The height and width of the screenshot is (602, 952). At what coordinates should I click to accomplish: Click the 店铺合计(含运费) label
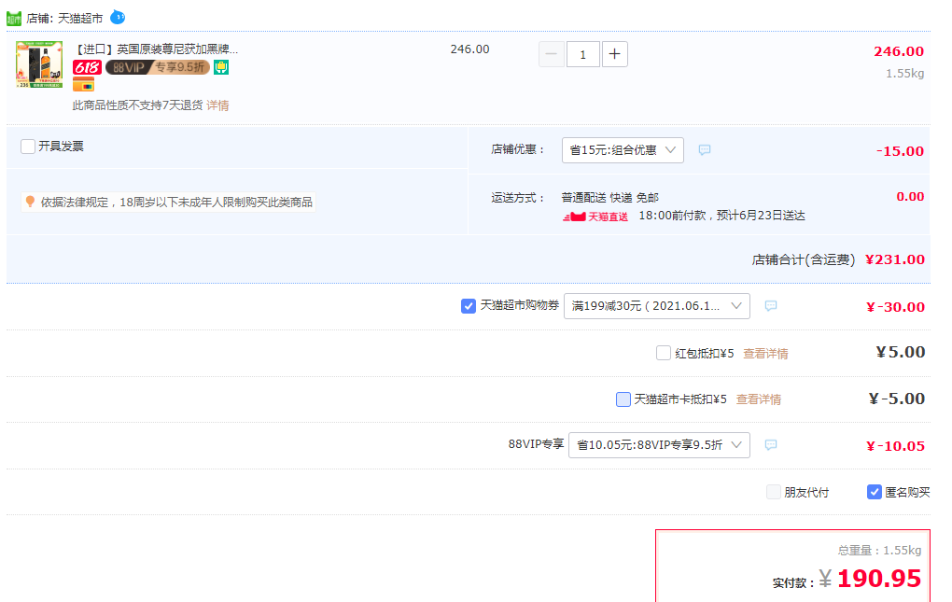point(804,260)
